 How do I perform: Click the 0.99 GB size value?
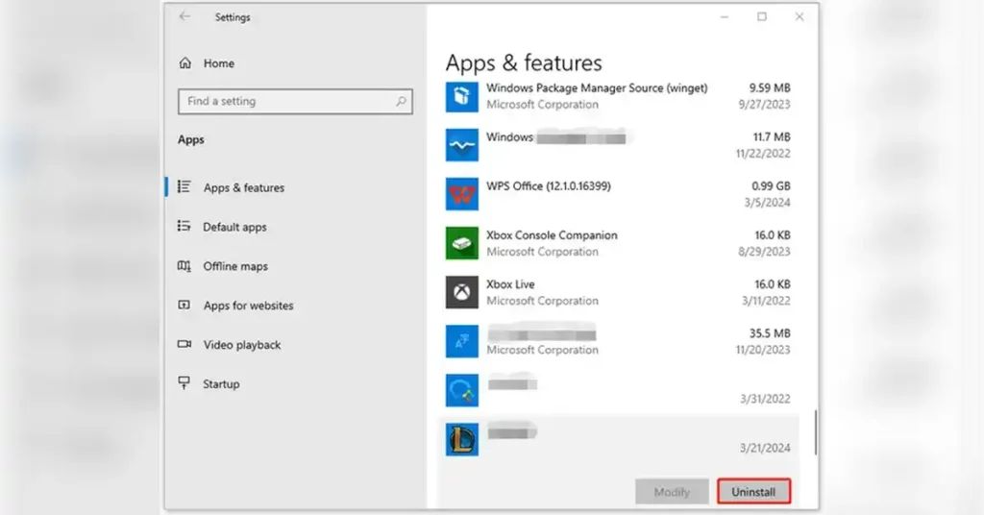tap(771, 185)
